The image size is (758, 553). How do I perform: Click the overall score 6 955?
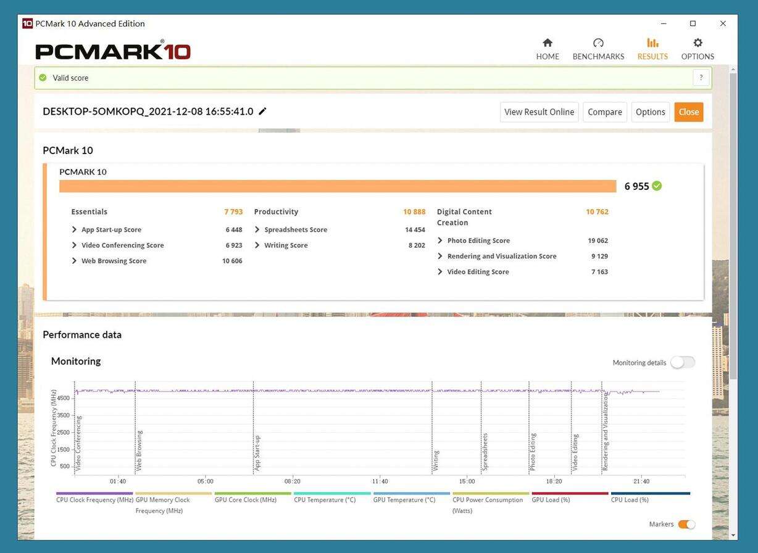(x=636, y=186)
